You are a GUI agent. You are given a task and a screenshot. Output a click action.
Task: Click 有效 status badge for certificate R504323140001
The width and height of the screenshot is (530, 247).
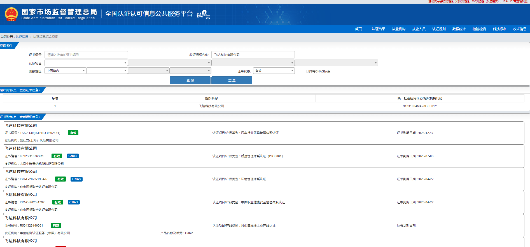tap(56, 225)
